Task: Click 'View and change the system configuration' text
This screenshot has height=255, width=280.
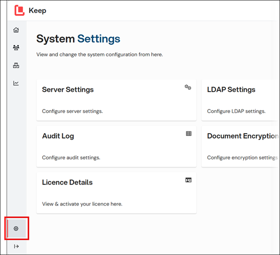Action: (x=100, y=55)
